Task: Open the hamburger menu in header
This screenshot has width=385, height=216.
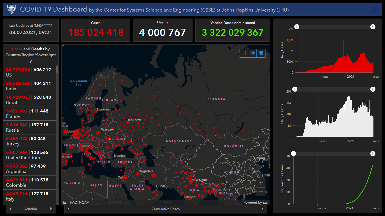Action: tap(374, 9)
